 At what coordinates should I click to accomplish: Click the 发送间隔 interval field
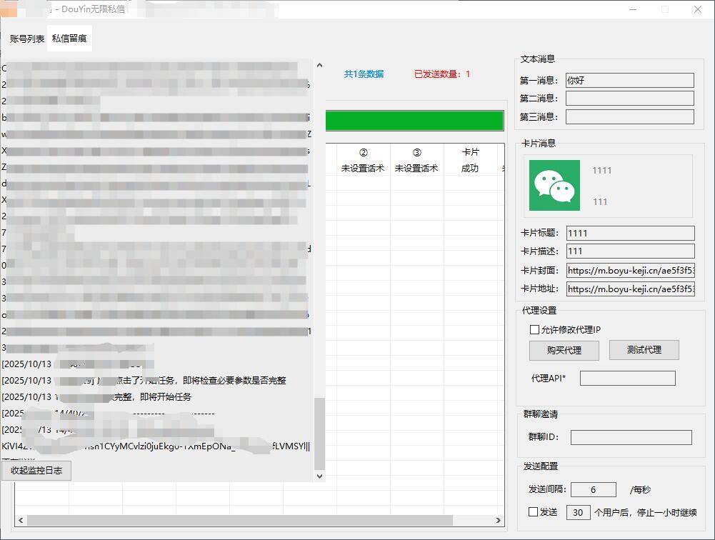point(593,490)
